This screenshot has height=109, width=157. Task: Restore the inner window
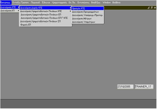(152, 8)
